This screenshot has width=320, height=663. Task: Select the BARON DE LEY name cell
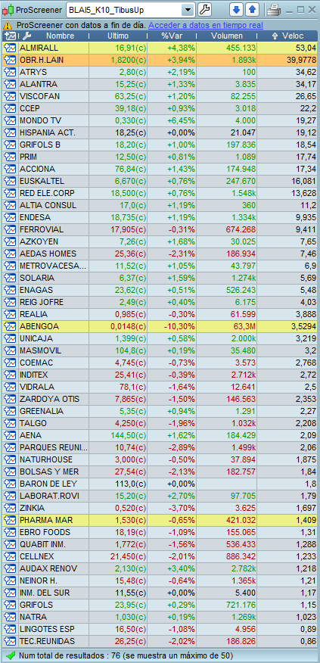coord(53,484)
